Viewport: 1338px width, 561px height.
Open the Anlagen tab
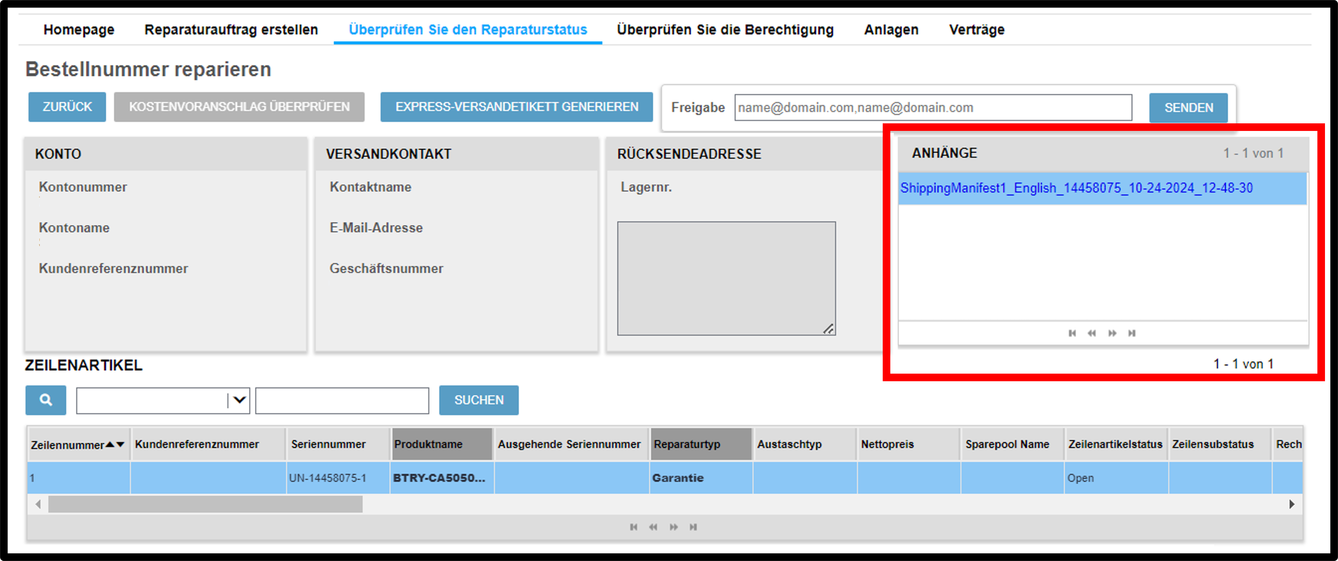point(891,30)
